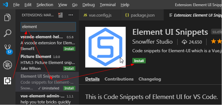Open the View menu
Image resolution: width=222 pixels, height=105 pixels.
[62, 5]
